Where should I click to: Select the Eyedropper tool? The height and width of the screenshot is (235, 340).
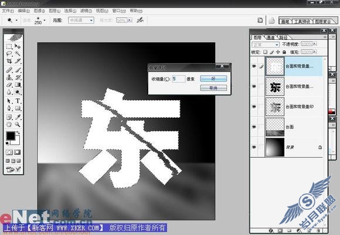point(18,117)
